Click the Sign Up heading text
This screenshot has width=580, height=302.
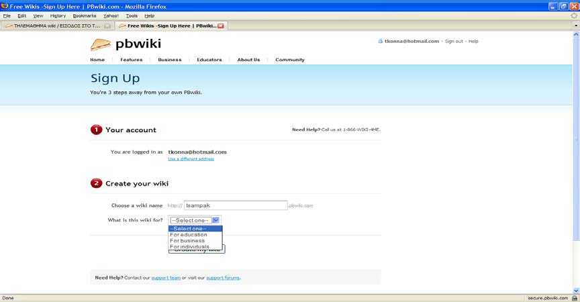[115, 79]
